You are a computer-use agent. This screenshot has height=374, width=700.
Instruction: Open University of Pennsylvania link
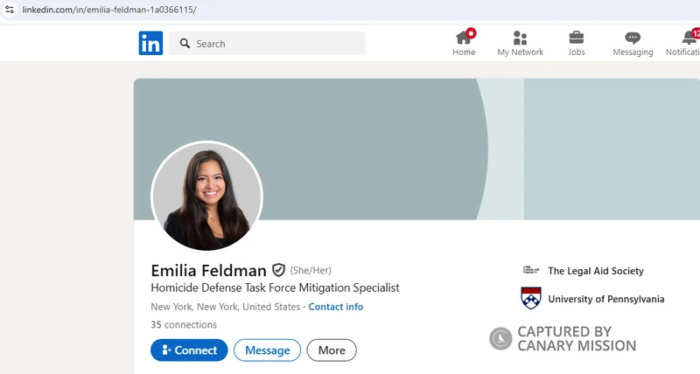606,299
